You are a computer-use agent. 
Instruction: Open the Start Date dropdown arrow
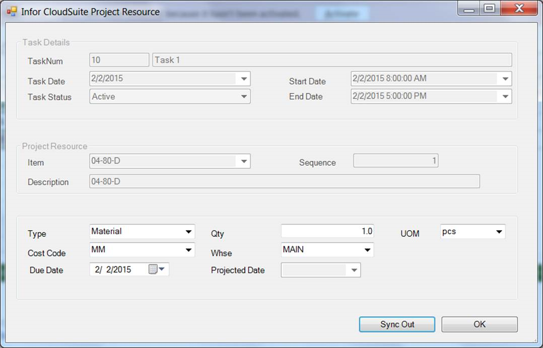point(505,79)
